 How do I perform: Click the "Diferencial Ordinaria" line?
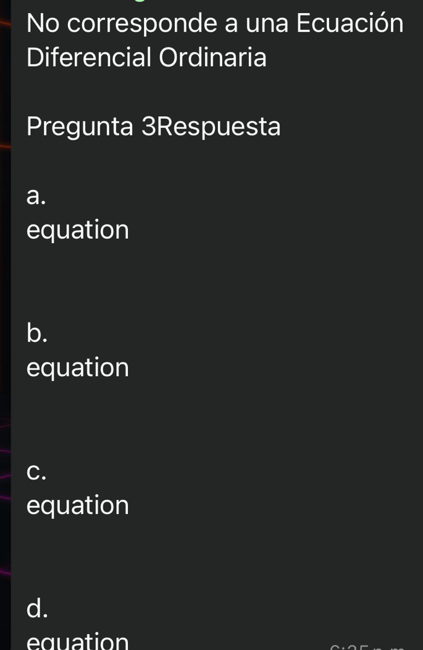pos(147,58)
